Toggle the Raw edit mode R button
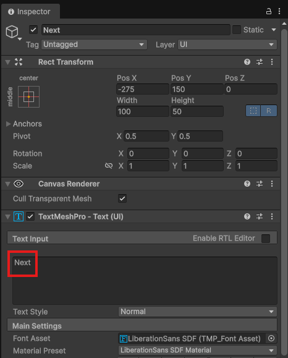Image resolution: width=288 pixels, height=358 pixels. 269,111
